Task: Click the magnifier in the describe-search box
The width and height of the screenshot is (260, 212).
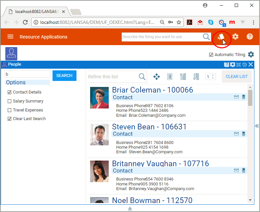Action: (x=206, y=37)
